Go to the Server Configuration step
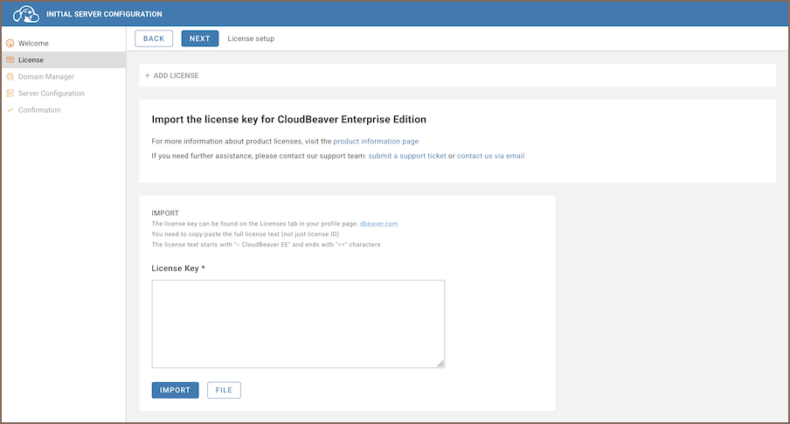The width and height of the screenshot is (790, 424). (x=51, y=93)
